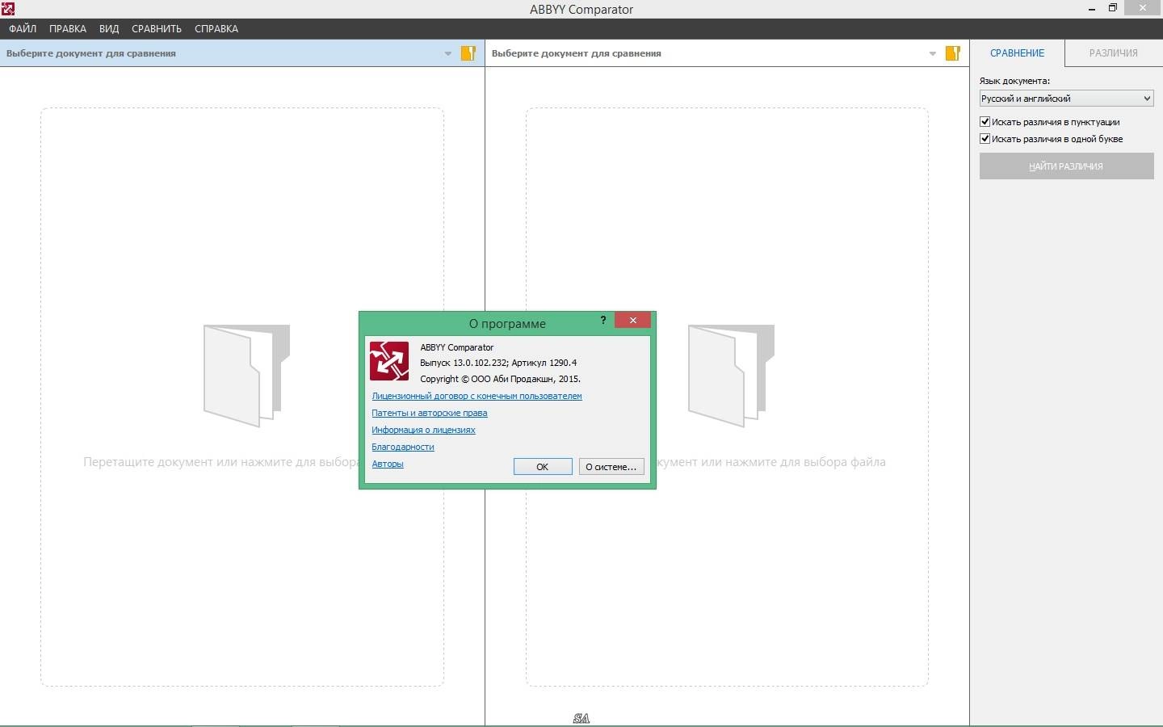Minimize the ABBYY Comparator window
The height and width of the screenshot is (727, 1163).
pyautogui.click(x=1092, y=8)
